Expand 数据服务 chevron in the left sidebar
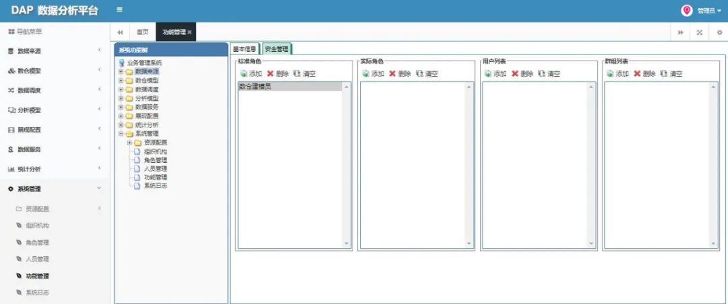Screen dimensions: 728x304 [x=99, y=148]
